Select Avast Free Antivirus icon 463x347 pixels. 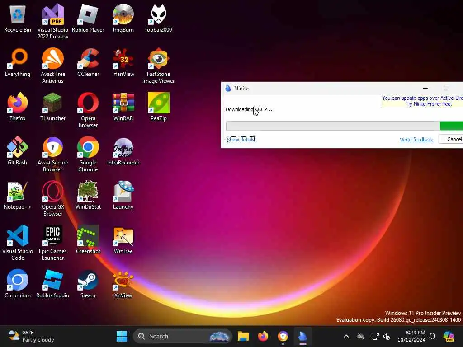(52, 66)
